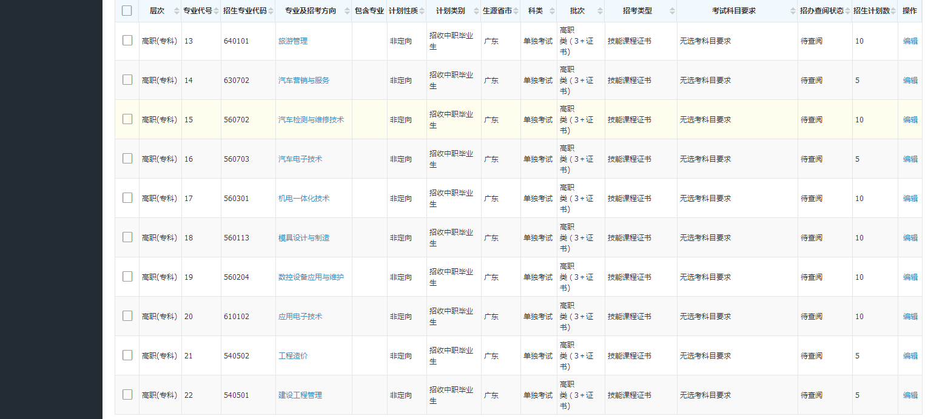Sort by the 专业及招考方向 column arrow icon
Screen dimensions: 925x419
347,11
